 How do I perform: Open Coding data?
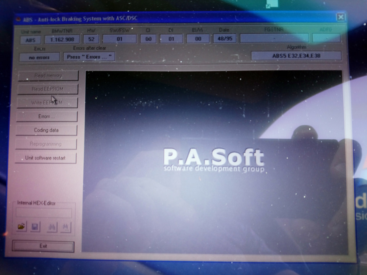point(46,130)
